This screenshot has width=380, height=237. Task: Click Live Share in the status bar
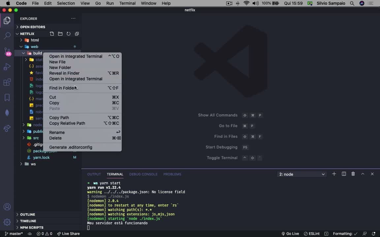tap(68, 234)
